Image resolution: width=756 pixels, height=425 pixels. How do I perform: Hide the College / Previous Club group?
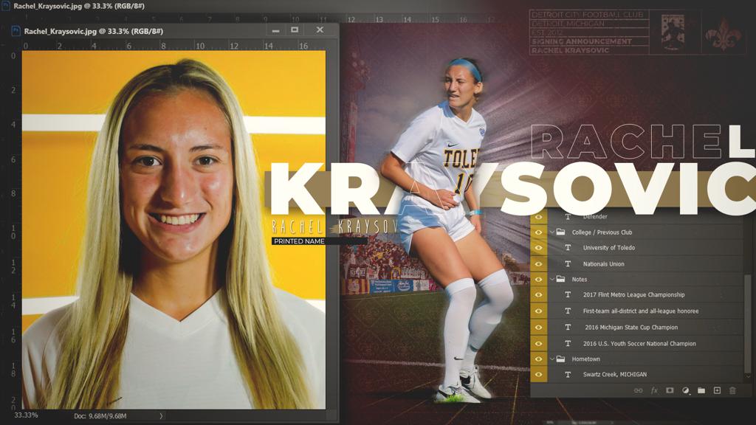click(538, 232)
